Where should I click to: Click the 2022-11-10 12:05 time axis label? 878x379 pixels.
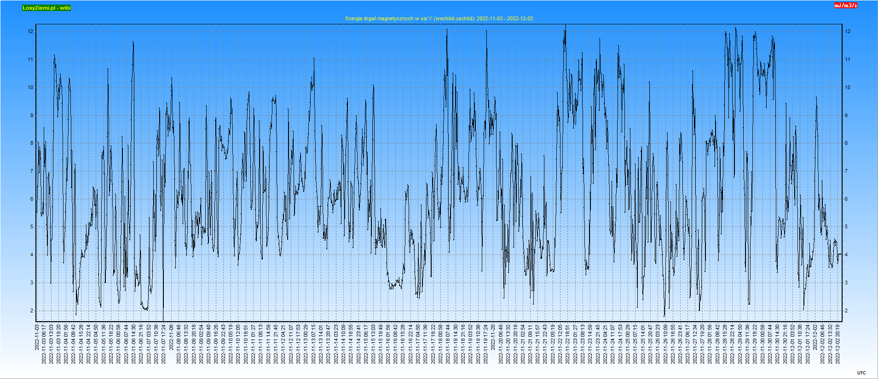point(239,344)
